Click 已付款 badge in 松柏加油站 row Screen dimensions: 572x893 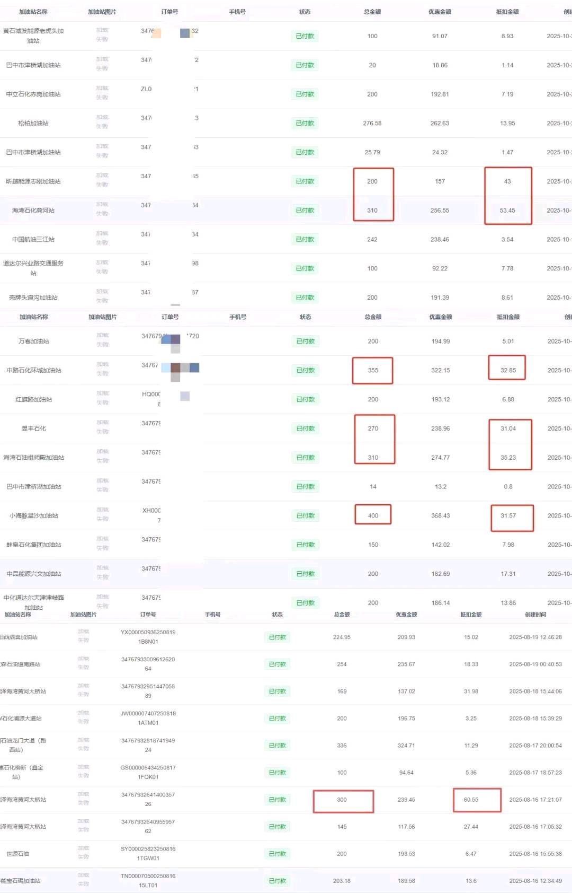(x=305, y=123)
